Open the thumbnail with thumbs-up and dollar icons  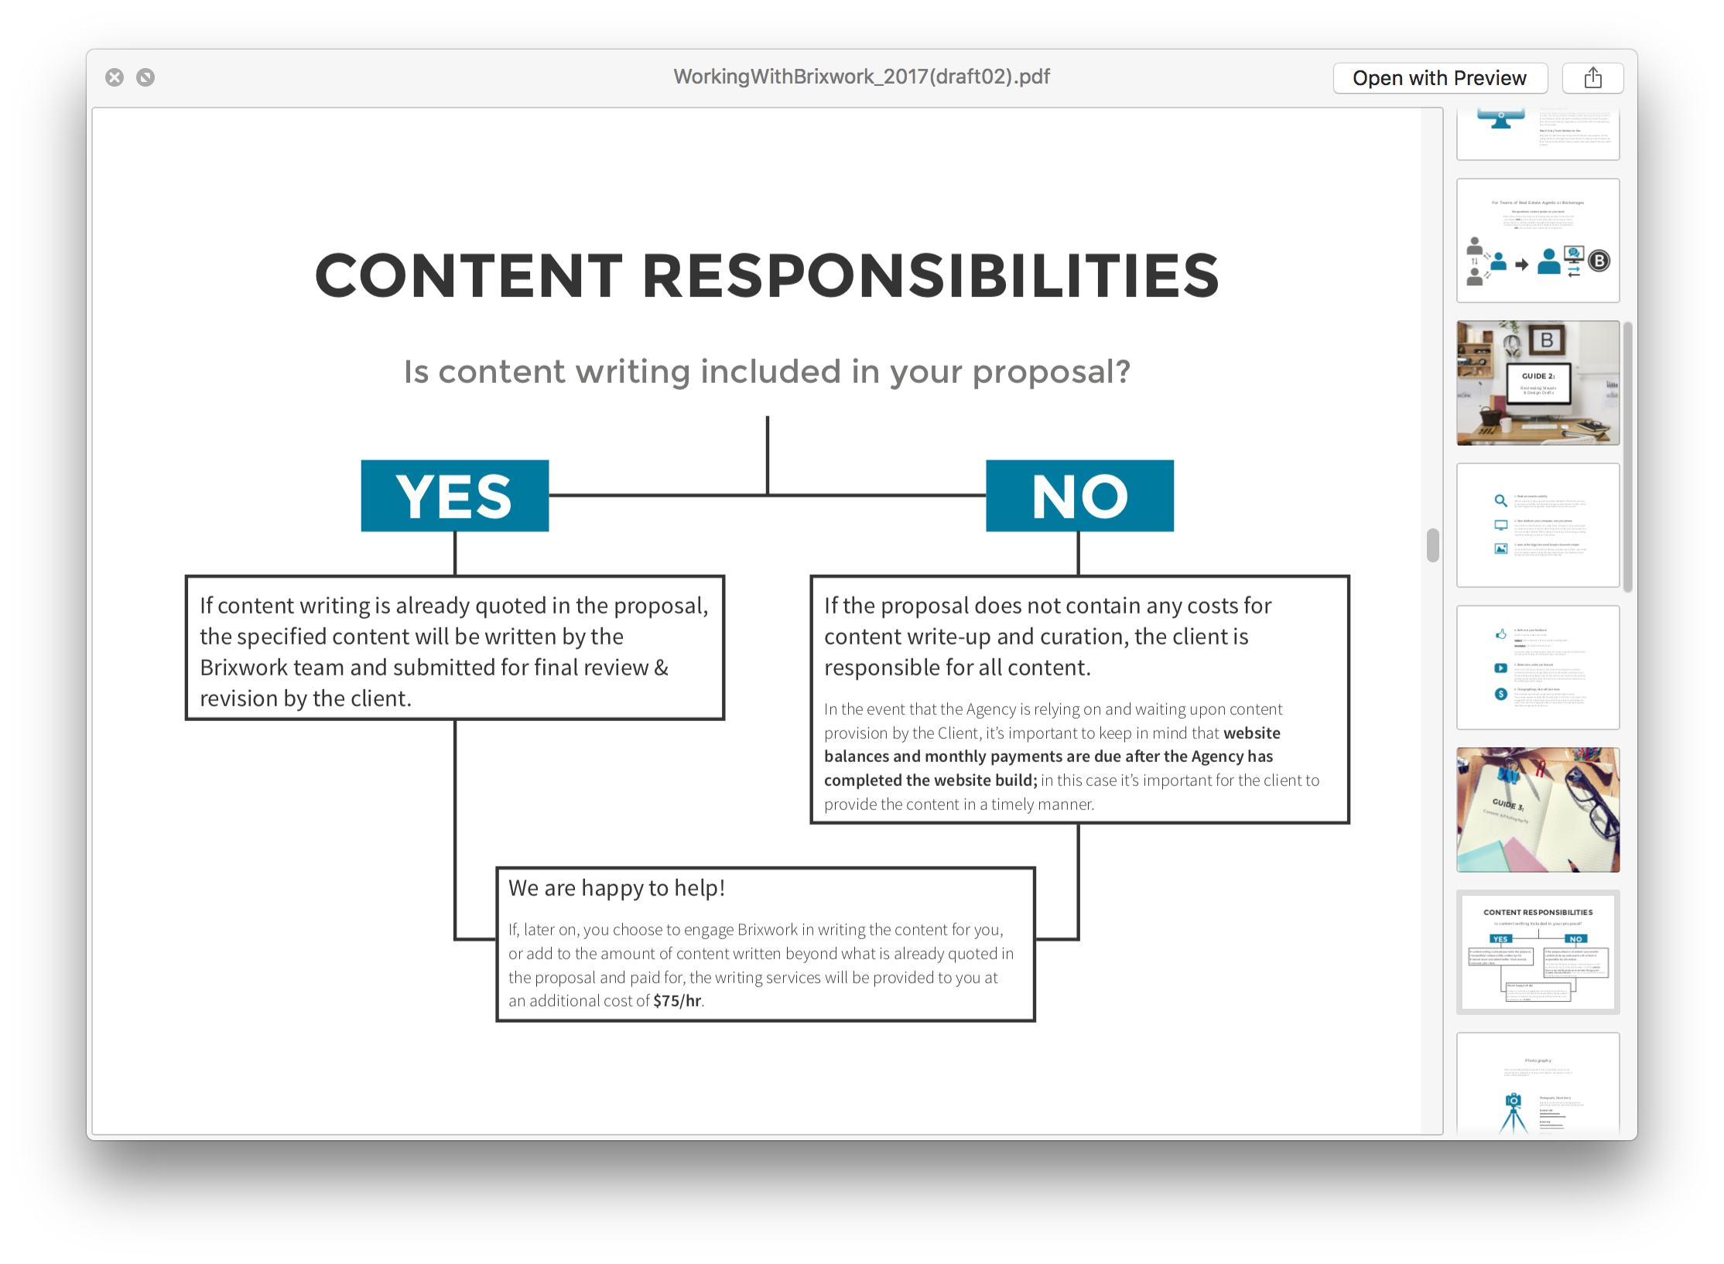click(x=1538, y=668)
